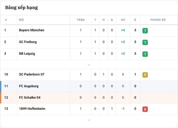The width and height of the screenshot is (178, 128).
Task: Click the ĐỘI column header
Action: (x=22, y=20)
